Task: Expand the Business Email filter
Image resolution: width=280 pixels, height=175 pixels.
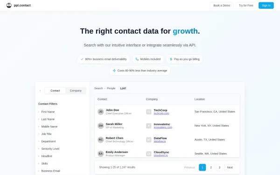Action: tap(49, 171)
